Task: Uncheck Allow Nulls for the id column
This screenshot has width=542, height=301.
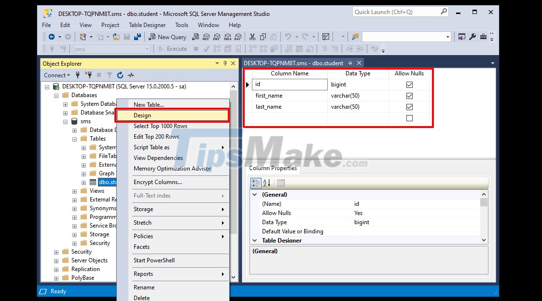Action: click(409, 85)
